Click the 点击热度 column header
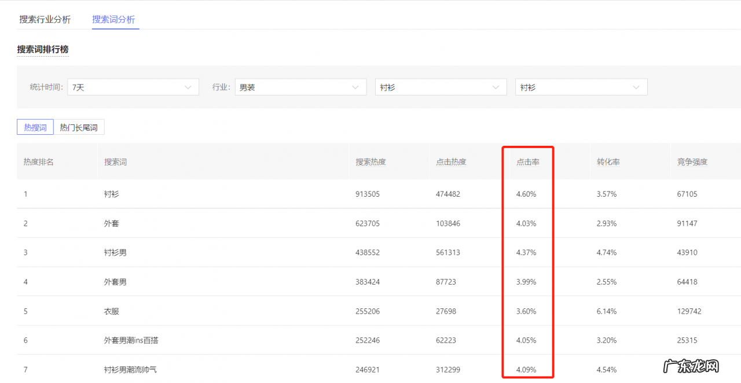This screenshot has width=741, height=383. [451, 162]
